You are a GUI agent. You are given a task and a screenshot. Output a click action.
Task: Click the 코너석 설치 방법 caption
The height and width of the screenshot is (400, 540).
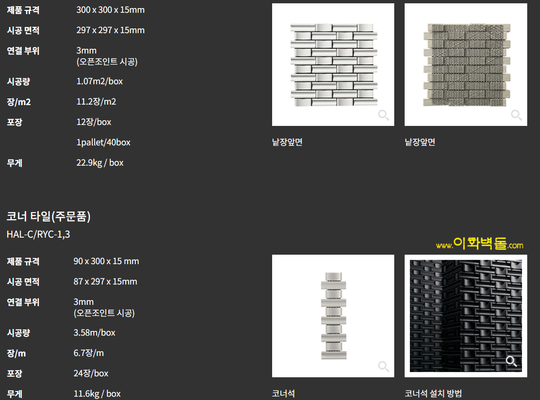433,393
